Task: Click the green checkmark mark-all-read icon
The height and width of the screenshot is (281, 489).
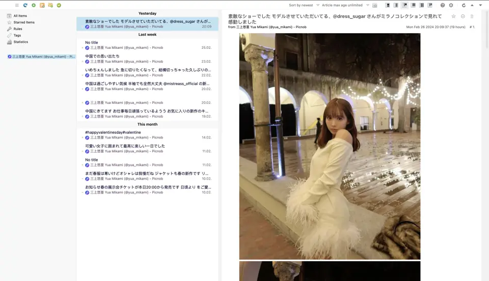Action: [x=59, y=5]
